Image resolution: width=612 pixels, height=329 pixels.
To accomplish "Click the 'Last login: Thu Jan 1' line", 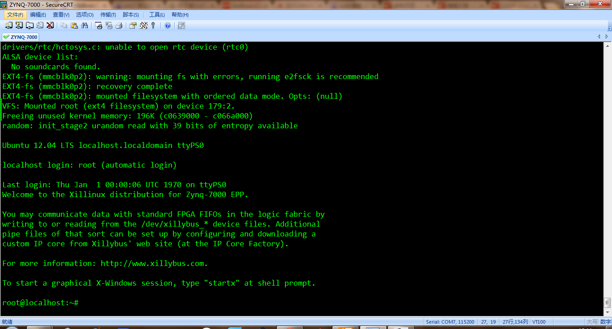I will point(114,185).
